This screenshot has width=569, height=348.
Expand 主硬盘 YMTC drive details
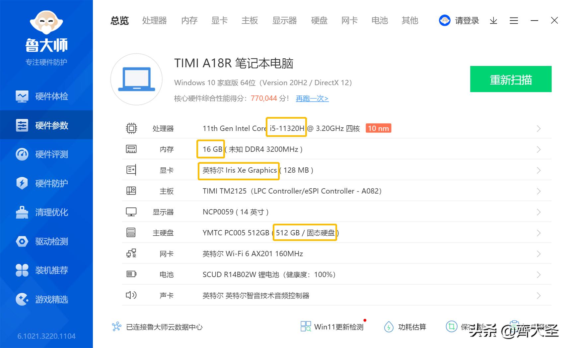click(x=538, y=233)
